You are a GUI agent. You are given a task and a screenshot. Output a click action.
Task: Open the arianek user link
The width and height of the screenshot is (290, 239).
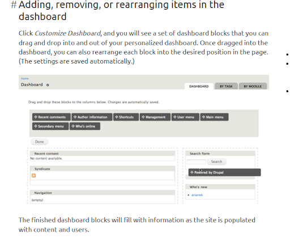coord(197,195)
